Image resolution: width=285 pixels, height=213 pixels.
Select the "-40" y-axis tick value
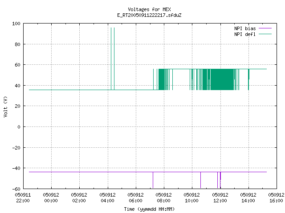click(x=16, y=168)
